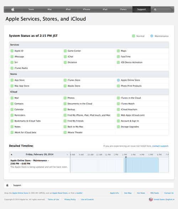
Task: Click the search magnifier icon
Action: click(155, 9)
